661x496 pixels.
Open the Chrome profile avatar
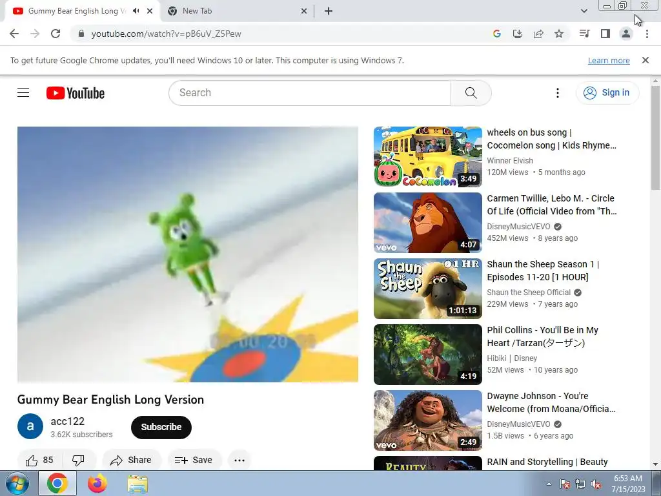click(626, 34)
